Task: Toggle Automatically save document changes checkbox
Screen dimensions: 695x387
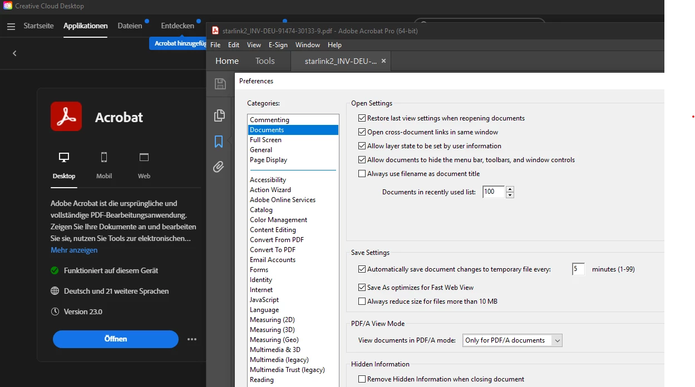Action: [362, 269]
